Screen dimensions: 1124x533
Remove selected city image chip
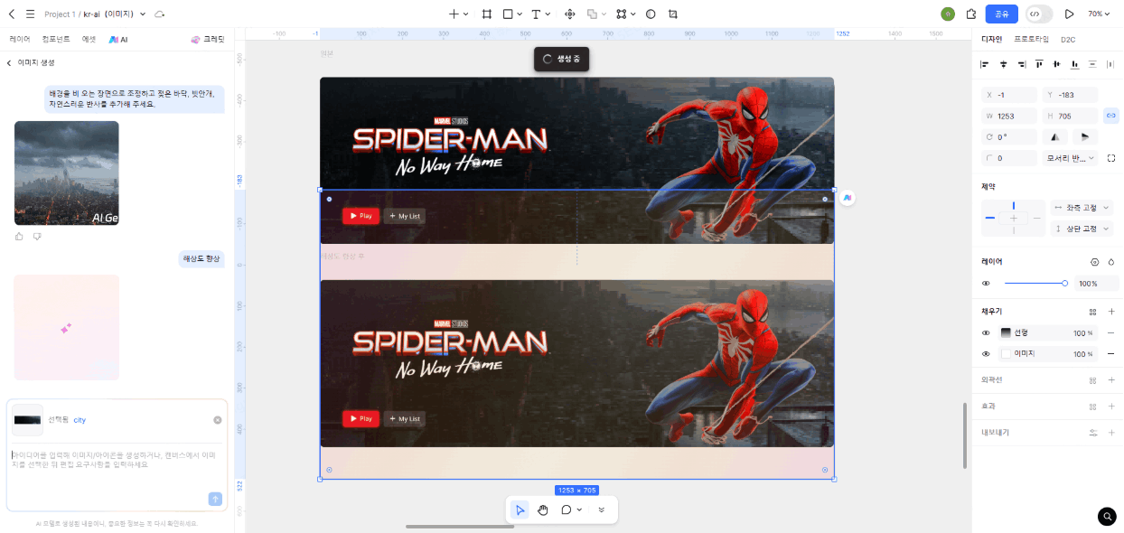click(218, 420)
